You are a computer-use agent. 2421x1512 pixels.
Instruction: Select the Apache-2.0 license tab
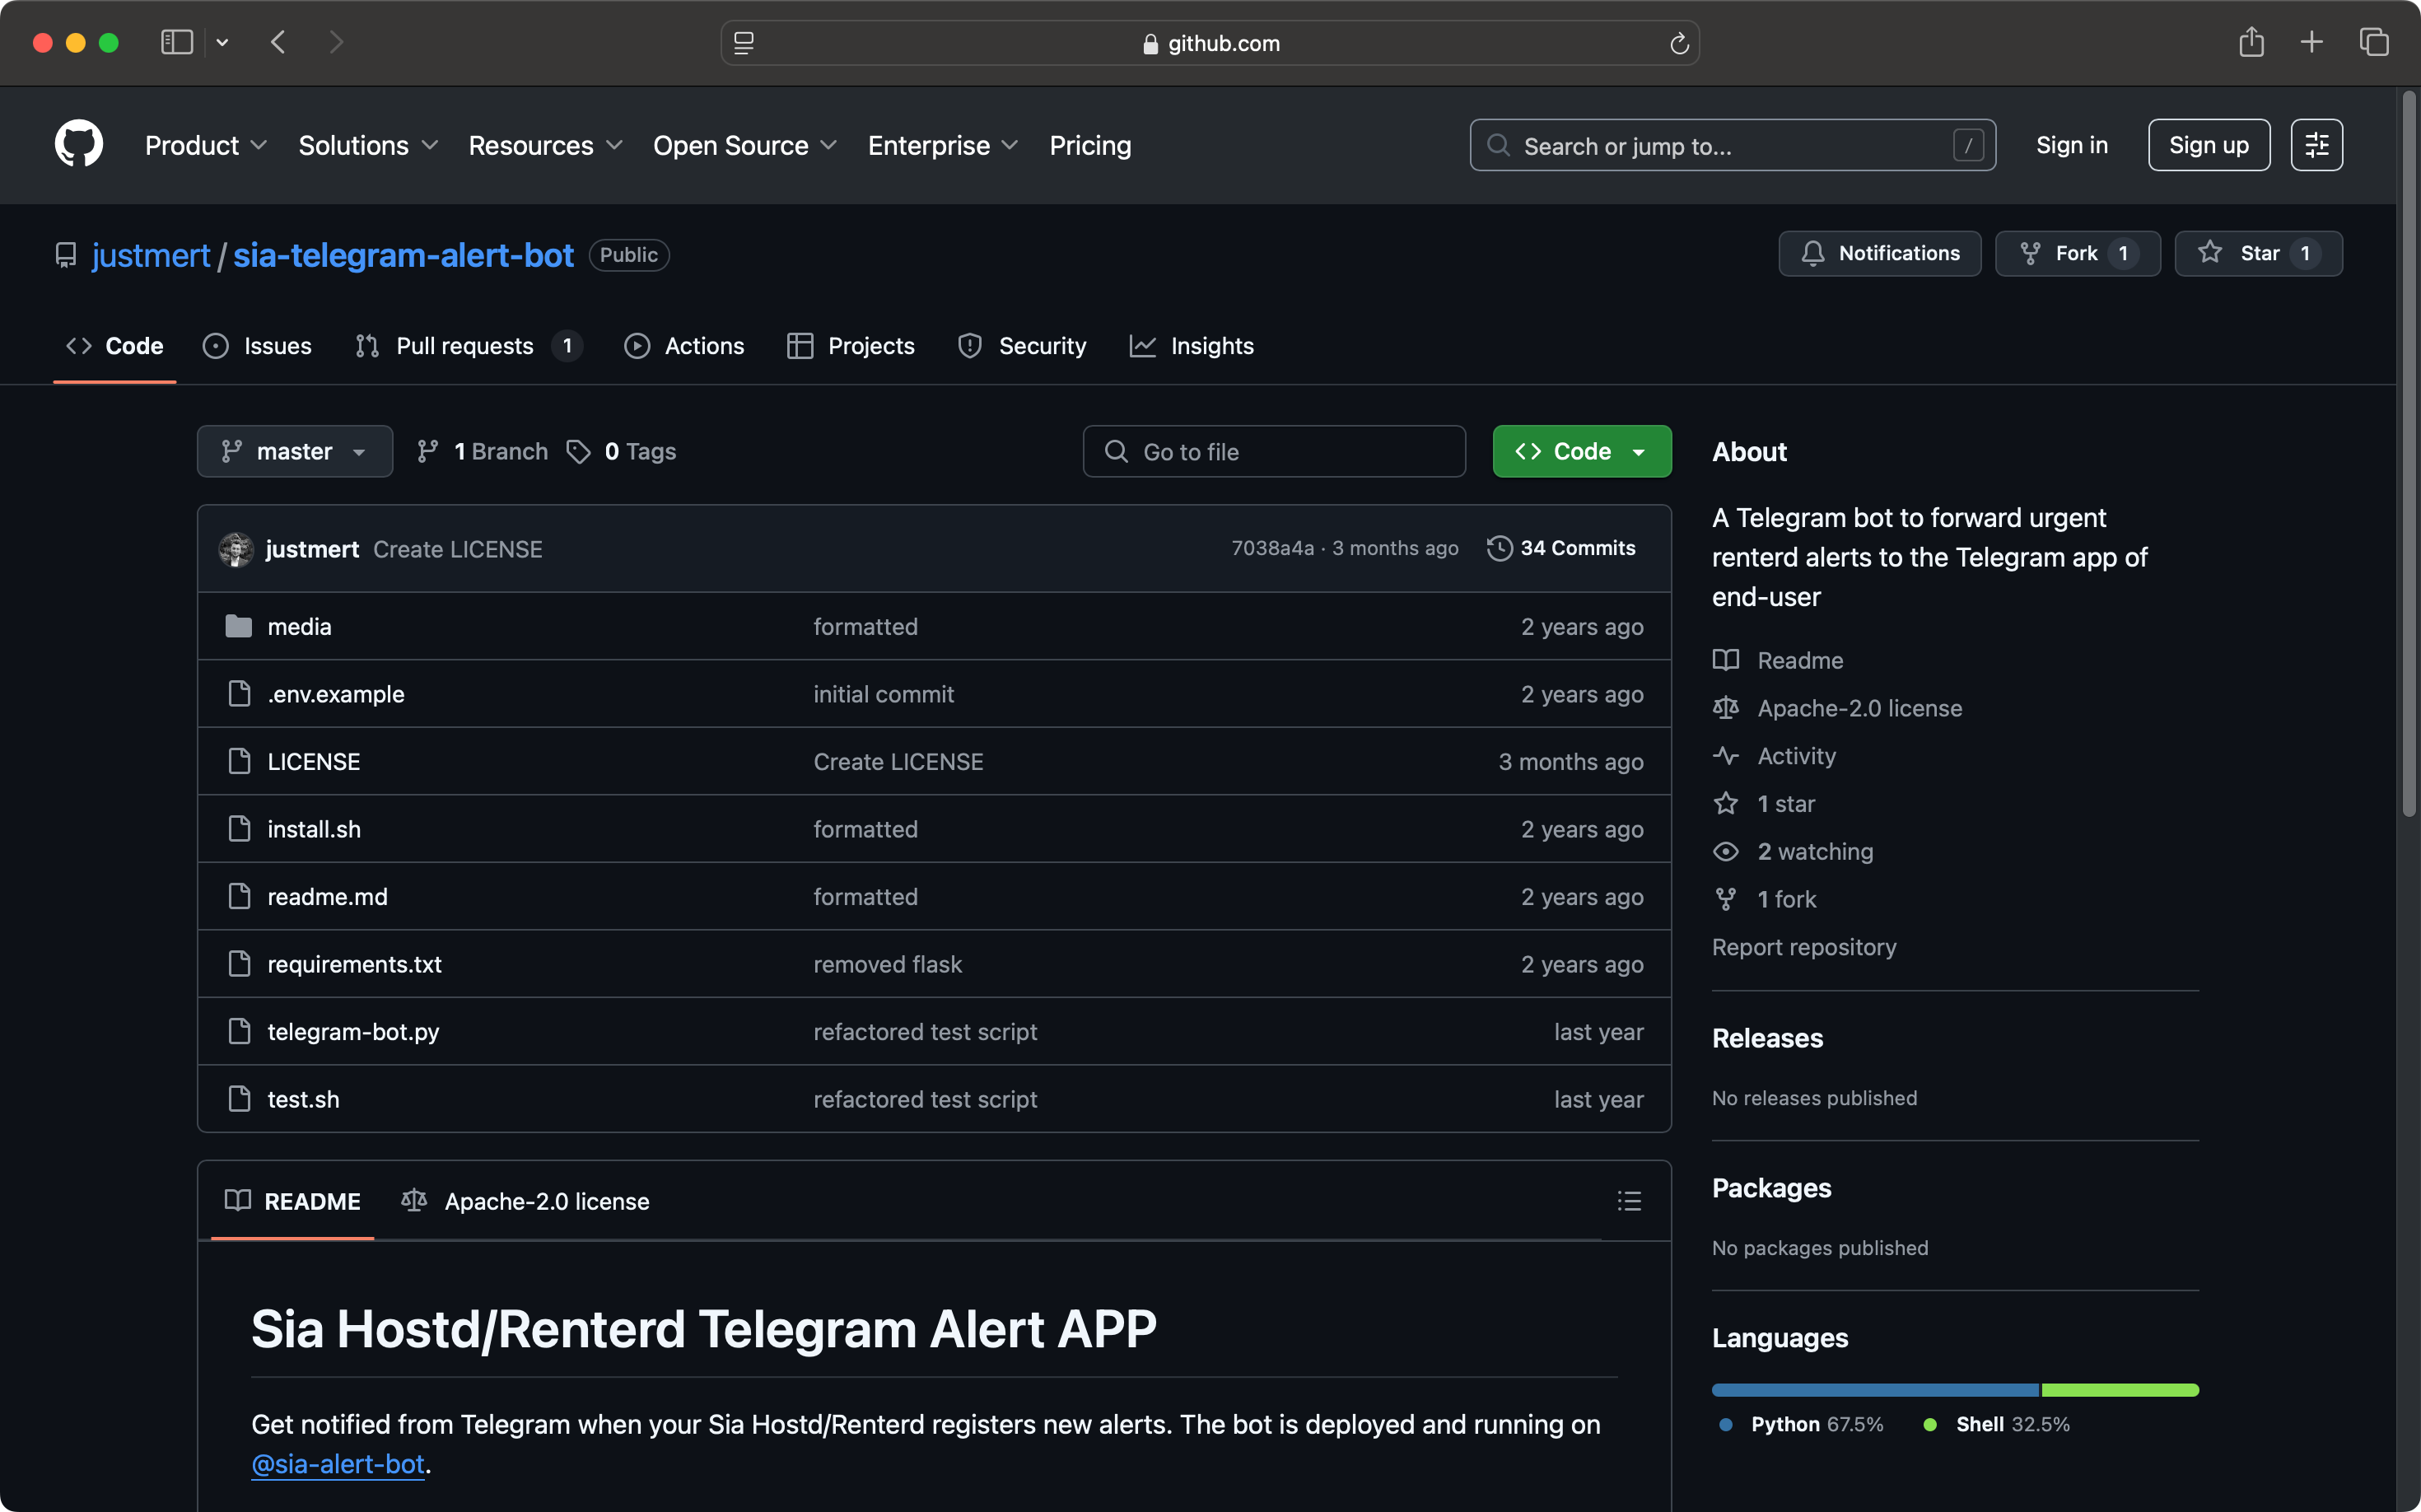coord(525,1201)
